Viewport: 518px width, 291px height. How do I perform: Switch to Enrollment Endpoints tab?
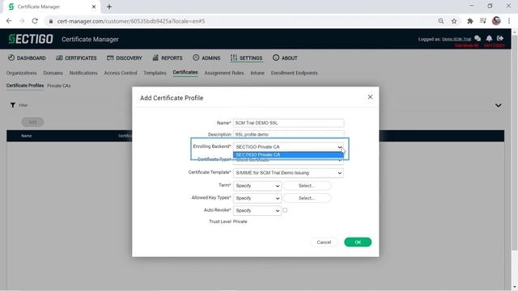coord(294,73)
